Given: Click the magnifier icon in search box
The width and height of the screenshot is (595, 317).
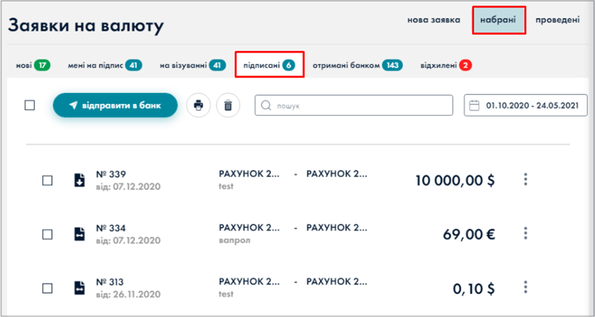Looking at the screenshot, I should coord(267,106).
